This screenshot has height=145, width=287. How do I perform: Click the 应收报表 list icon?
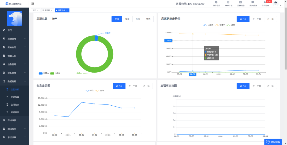7,97
